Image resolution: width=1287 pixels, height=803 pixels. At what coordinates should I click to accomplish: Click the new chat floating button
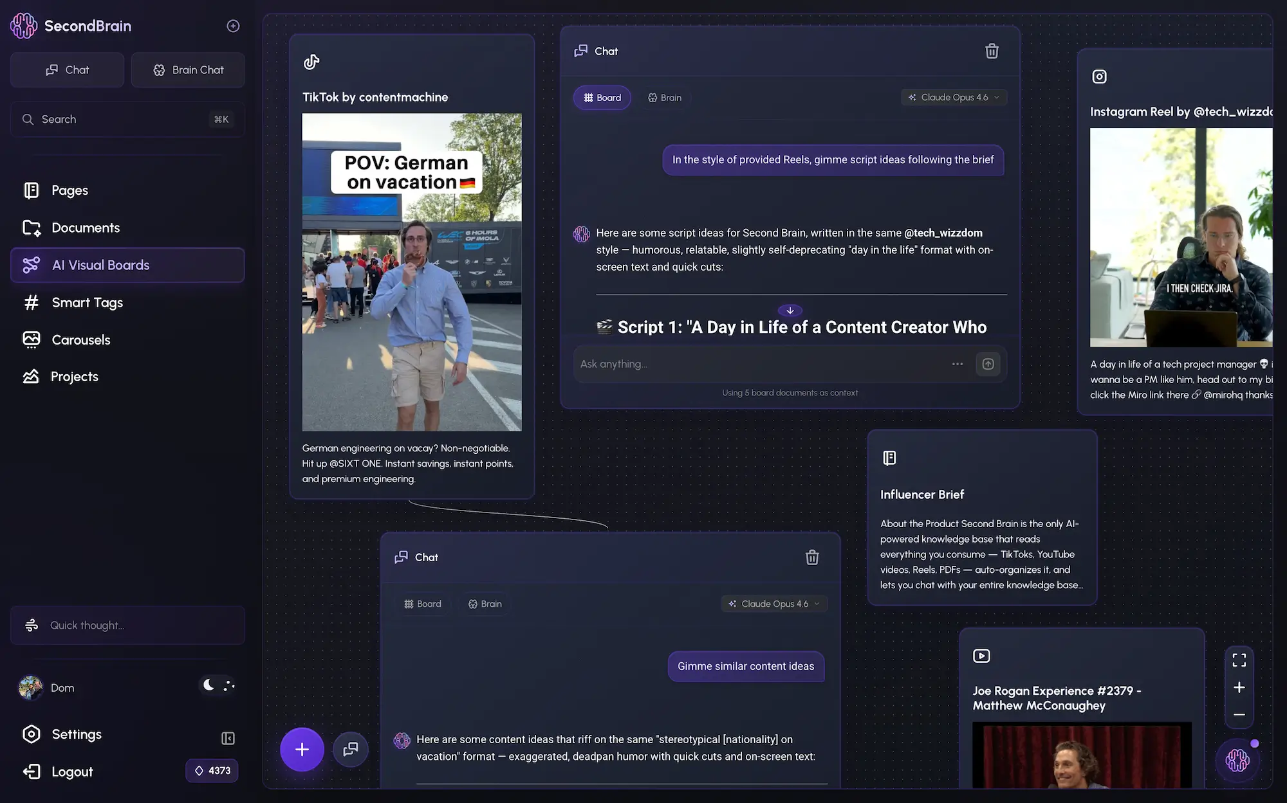(351, 749)
